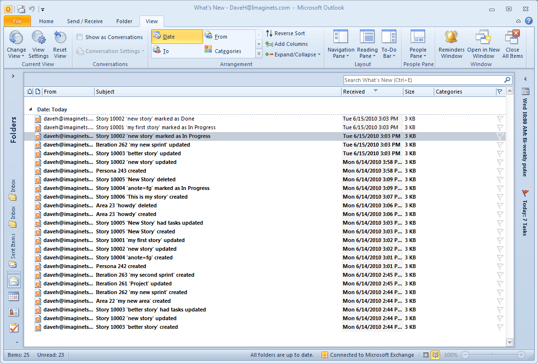Minimize the ribbon arrow
The width and height of the screenshot is (538, 364).
518,21
